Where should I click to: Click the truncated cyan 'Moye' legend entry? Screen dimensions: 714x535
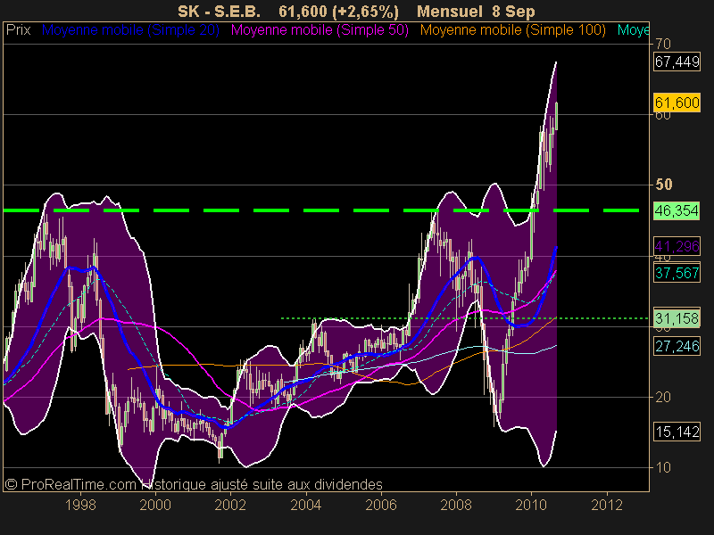pos(633,30)
